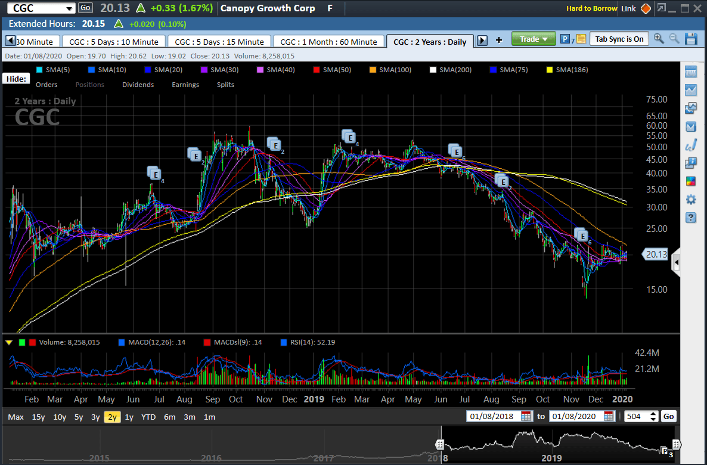Viewport: 707px width, 465px height.
Task: Click the Go button beside symbol box
Action: tap(85, 8)
